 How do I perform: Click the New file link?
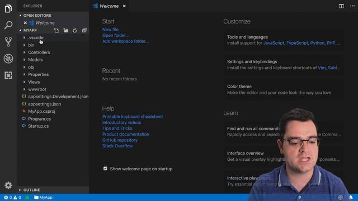click(x=110, y=30)
